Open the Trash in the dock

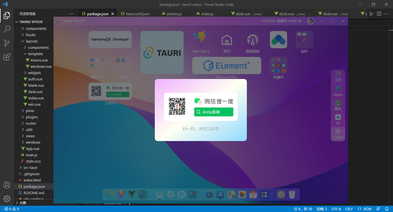292,194
